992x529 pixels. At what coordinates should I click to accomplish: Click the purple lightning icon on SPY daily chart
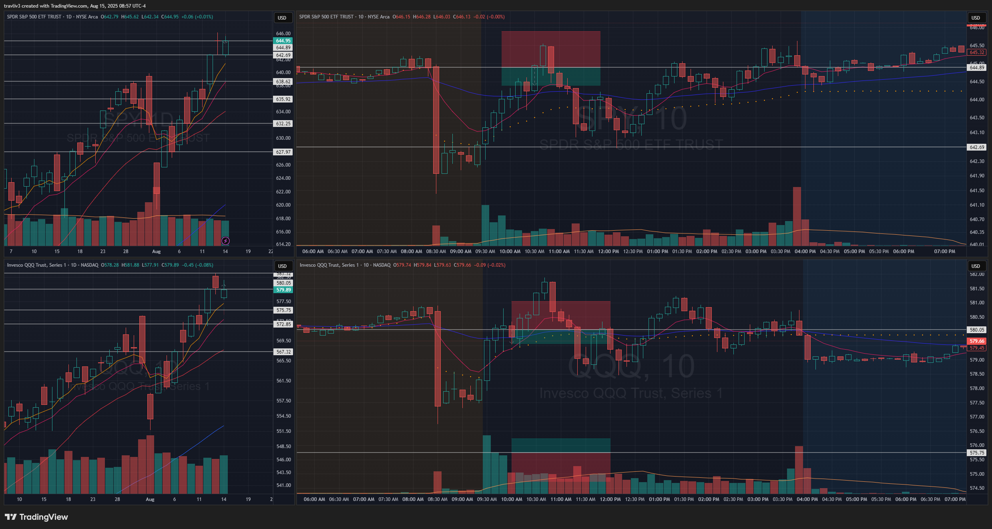pos(225,241)
